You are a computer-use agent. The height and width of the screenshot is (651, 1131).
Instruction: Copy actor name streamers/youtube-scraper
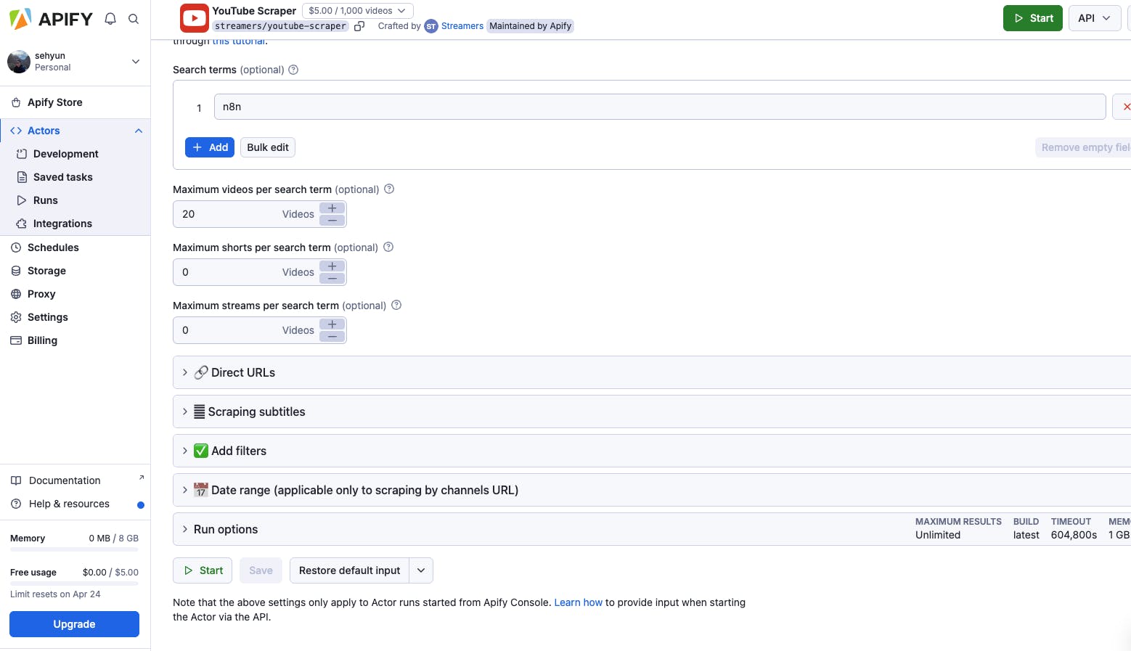pos(359,26)
